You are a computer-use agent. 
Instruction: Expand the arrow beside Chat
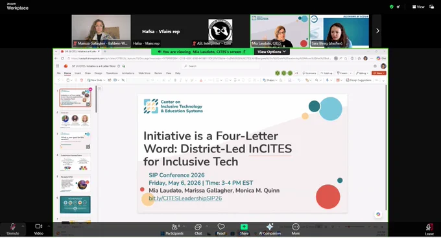click(x=207, y=226)
